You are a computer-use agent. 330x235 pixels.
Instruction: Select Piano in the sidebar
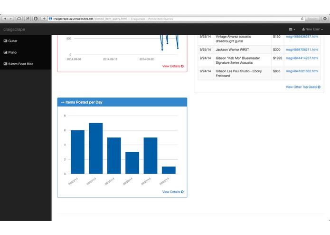(x=26, y=52)
